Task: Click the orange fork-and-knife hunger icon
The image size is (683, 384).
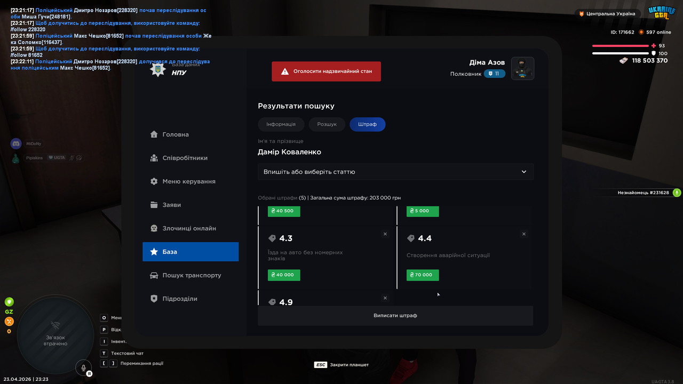Action: coord(9,321)
